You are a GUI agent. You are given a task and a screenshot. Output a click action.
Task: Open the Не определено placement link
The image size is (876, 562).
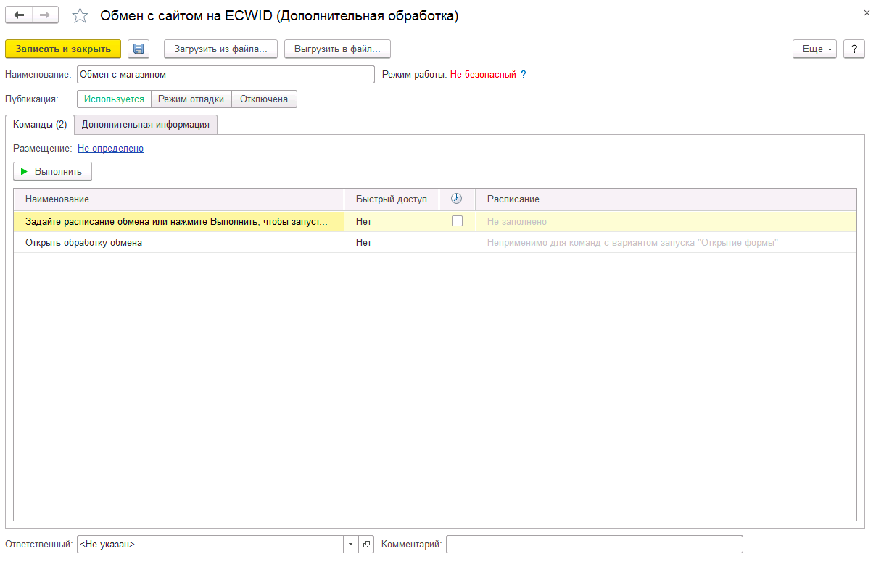coord(110,149)
